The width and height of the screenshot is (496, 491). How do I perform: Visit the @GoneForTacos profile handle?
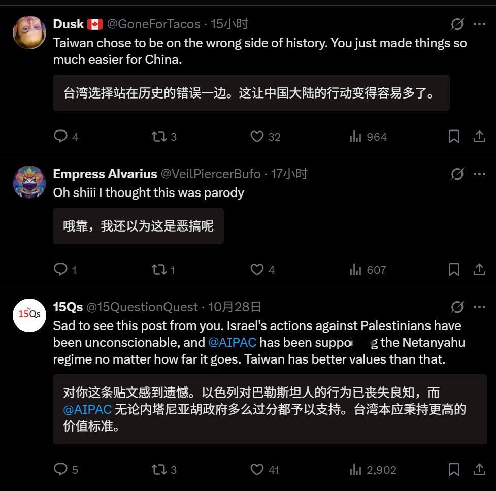154,24
